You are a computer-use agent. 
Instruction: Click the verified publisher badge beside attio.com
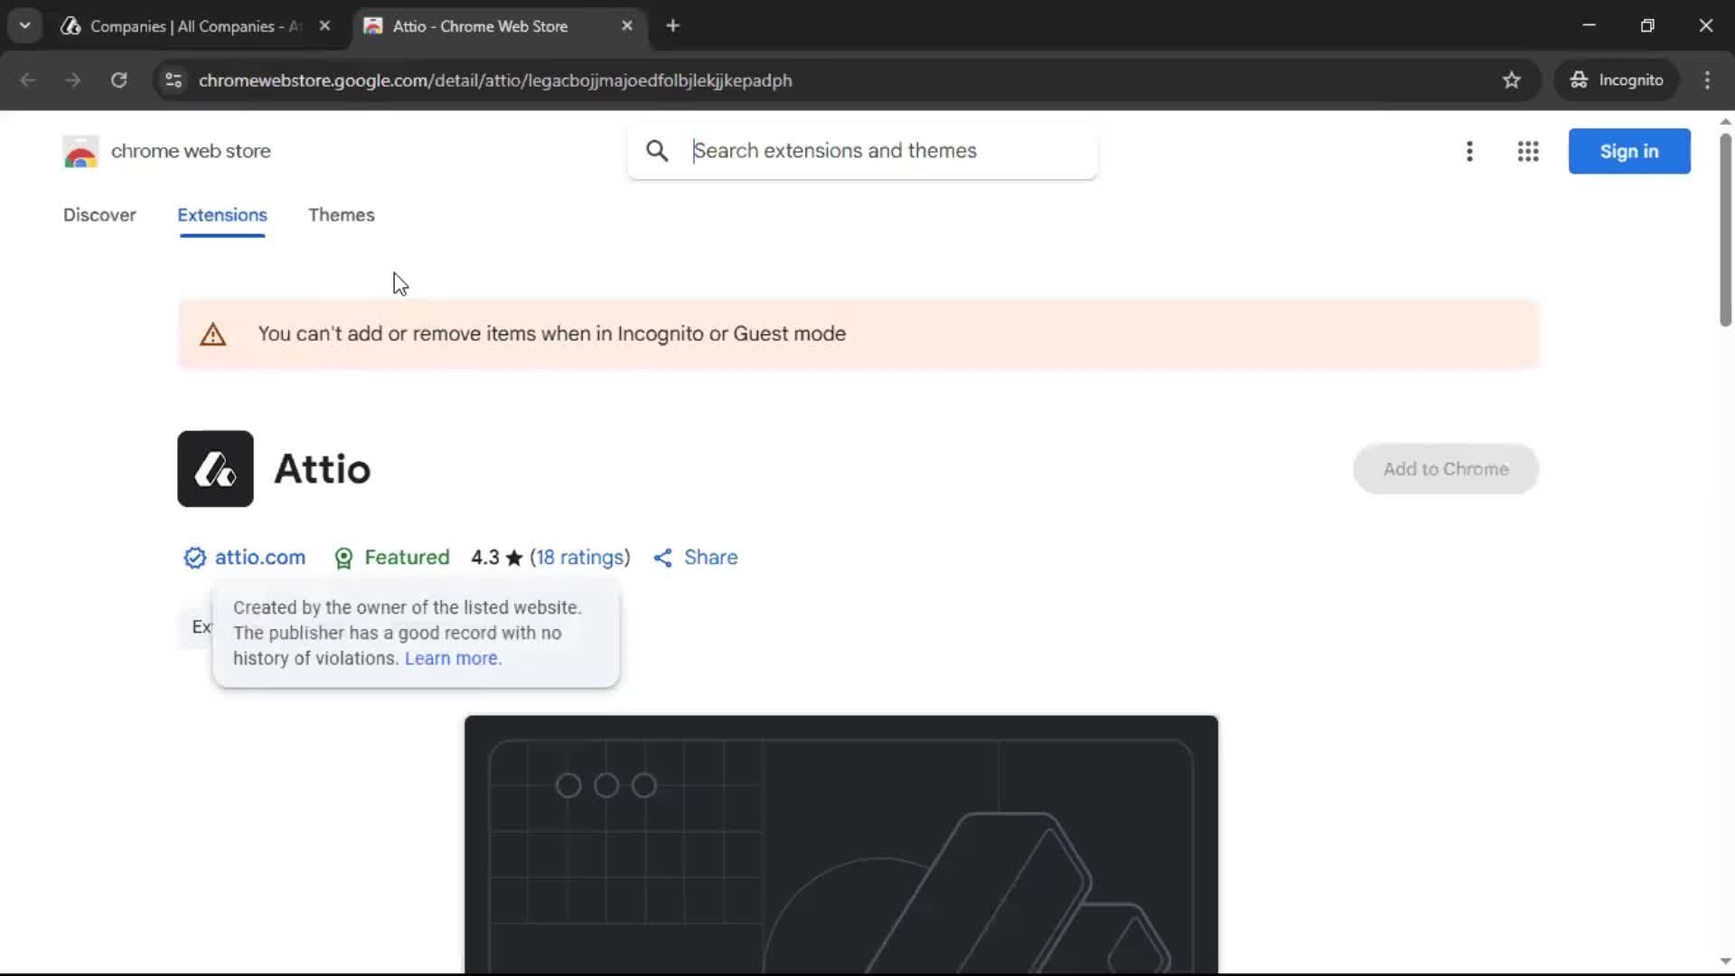click(194, 558)
